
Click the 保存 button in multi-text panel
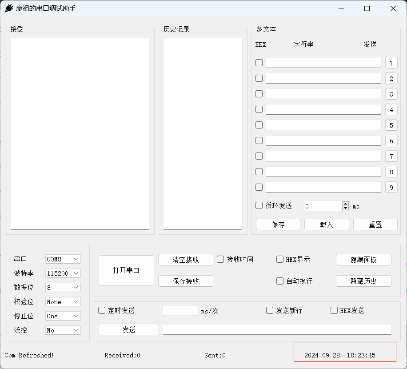click(x=278, y=225)
